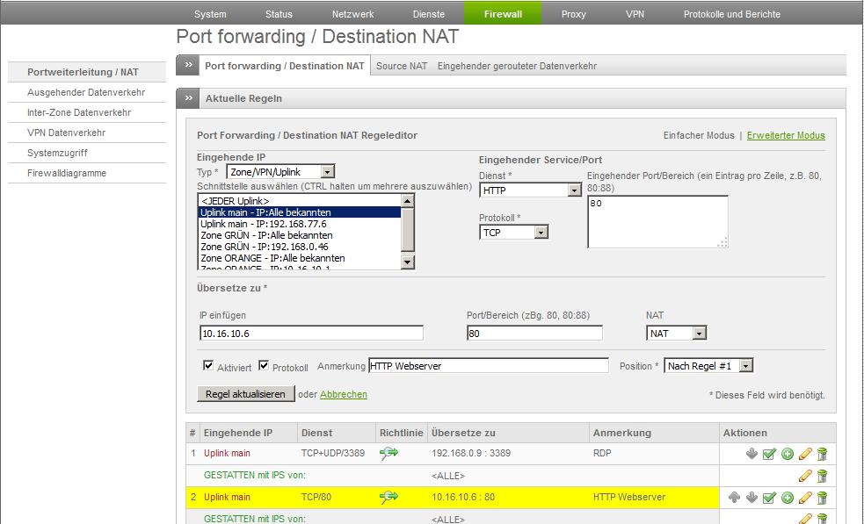Click Uplink main in rule 1 row
Screen dimensions: 864x524
pyautogui.click(x=227, y=453)
